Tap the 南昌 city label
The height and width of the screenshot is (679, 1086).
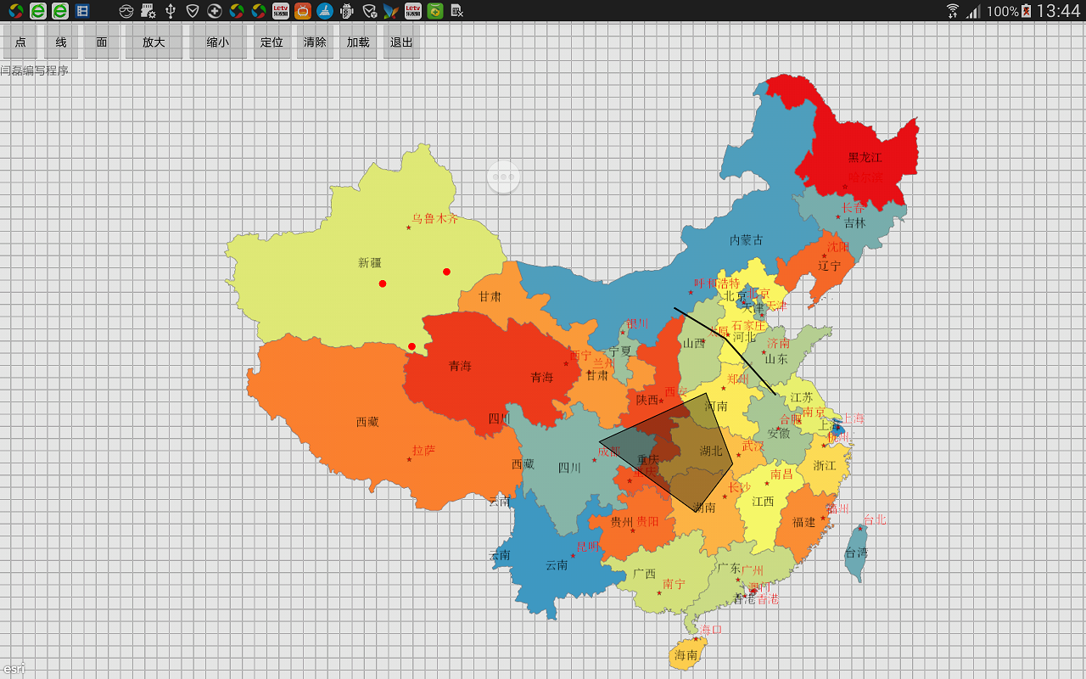782,474
